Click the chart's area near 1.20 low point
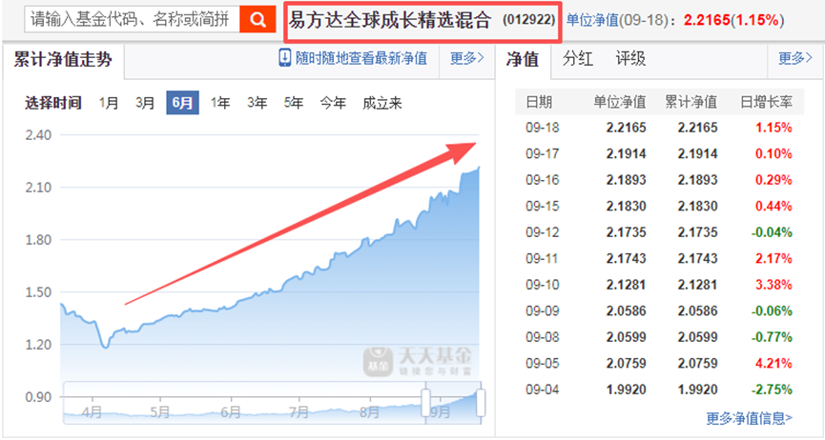Screen dimensions: 825x440 (x=105, y=347)
